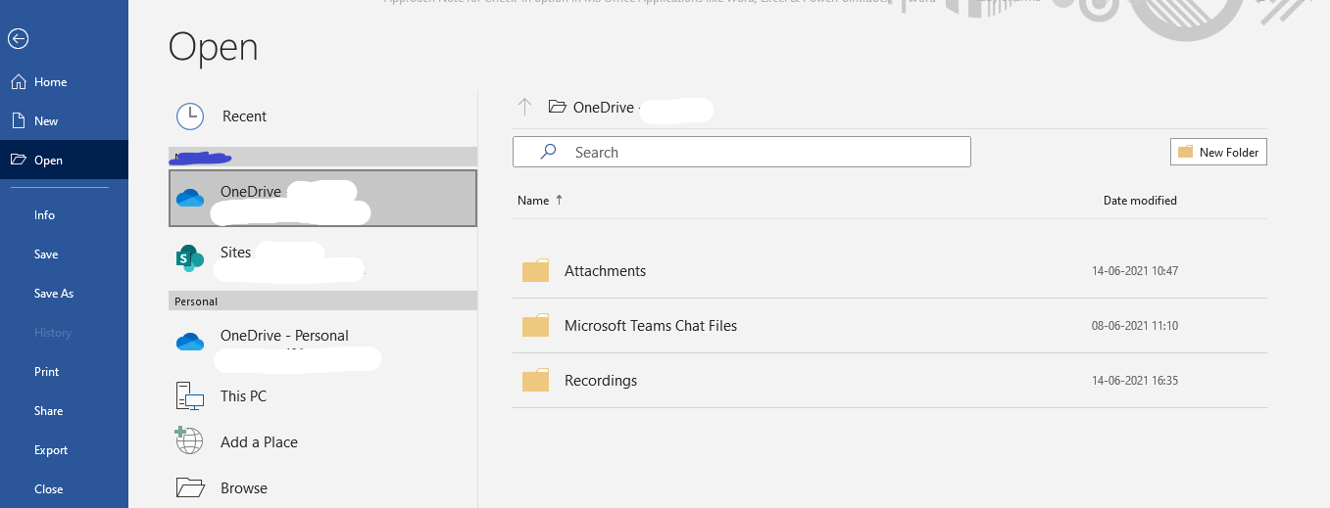This screenshot has height=508, width=1330.
Task: Click the Browse folder icon
Action: click(x=190, y=487)
